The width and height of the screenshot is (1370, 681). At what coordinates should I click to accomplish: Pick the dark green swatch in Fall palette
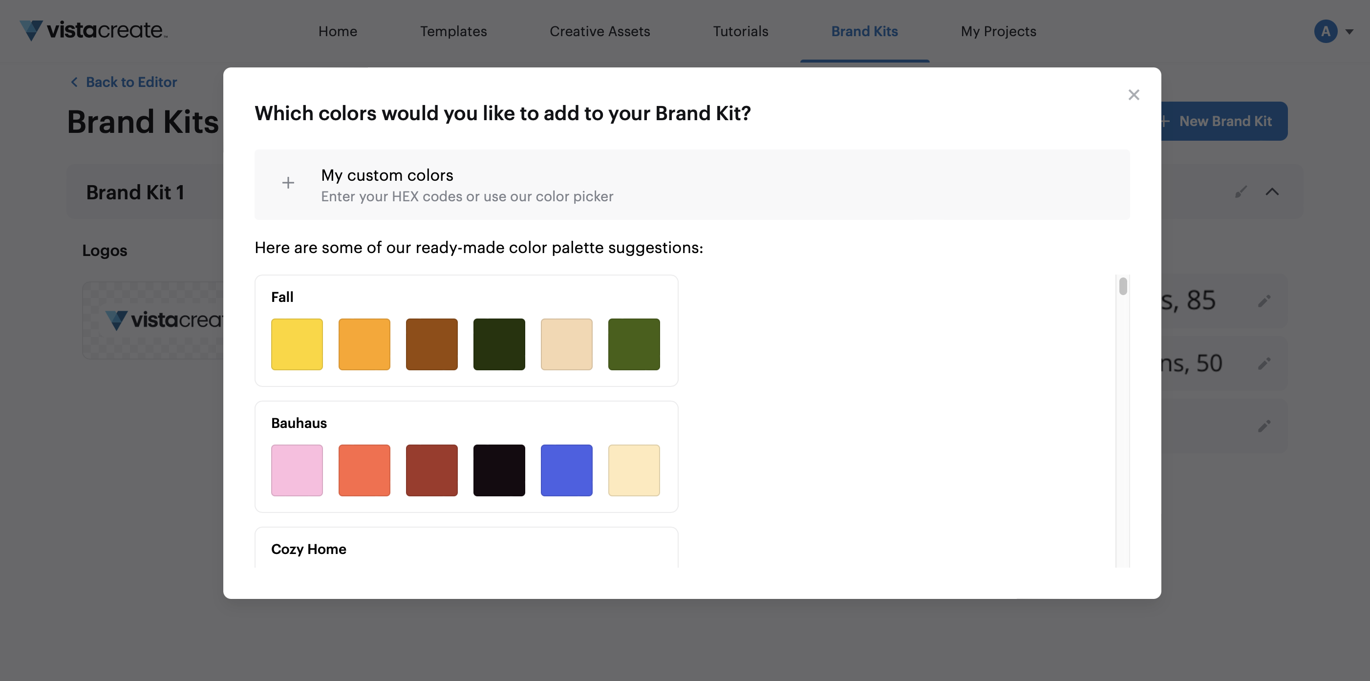499,344
